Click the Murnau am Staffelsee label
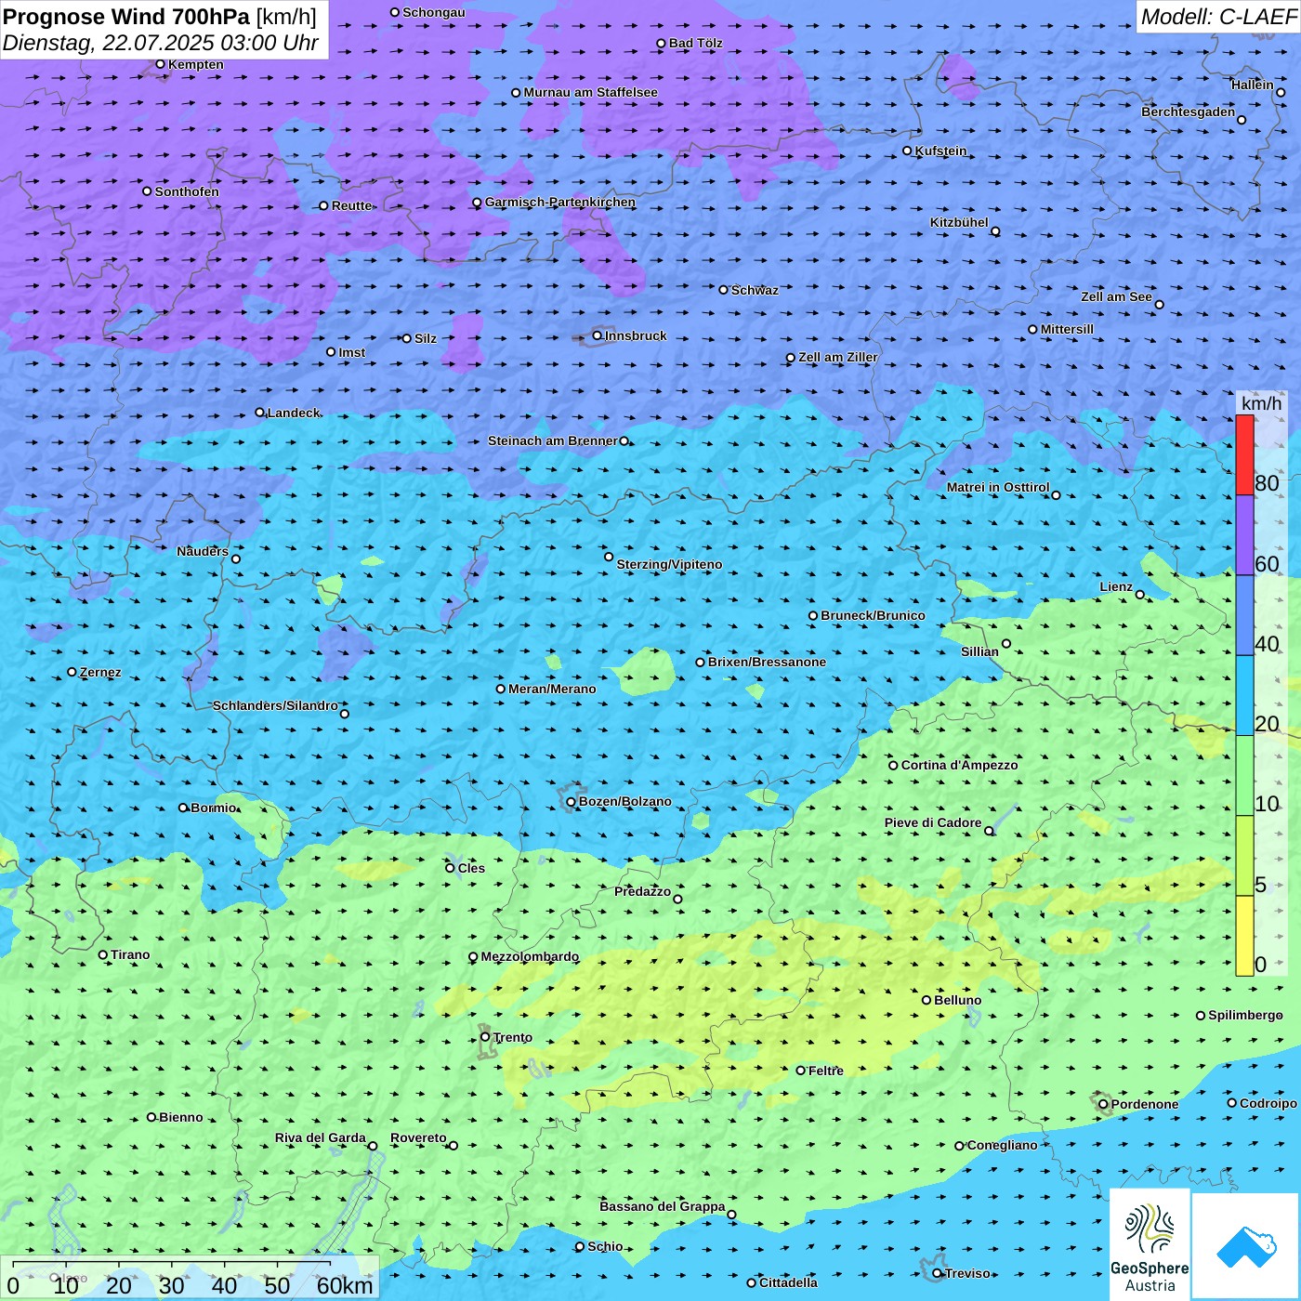Screen dimensions: 1301x1301 coord(590,92)
